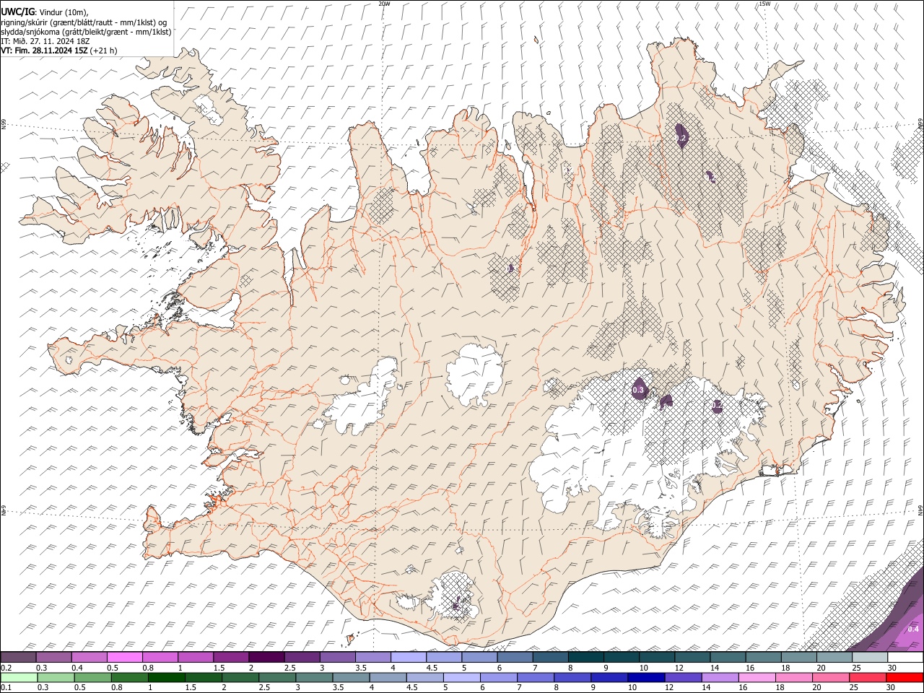Pick the violet 12 swatch in lower legend
Screen dimensions: 924x693
pos(683,677)
